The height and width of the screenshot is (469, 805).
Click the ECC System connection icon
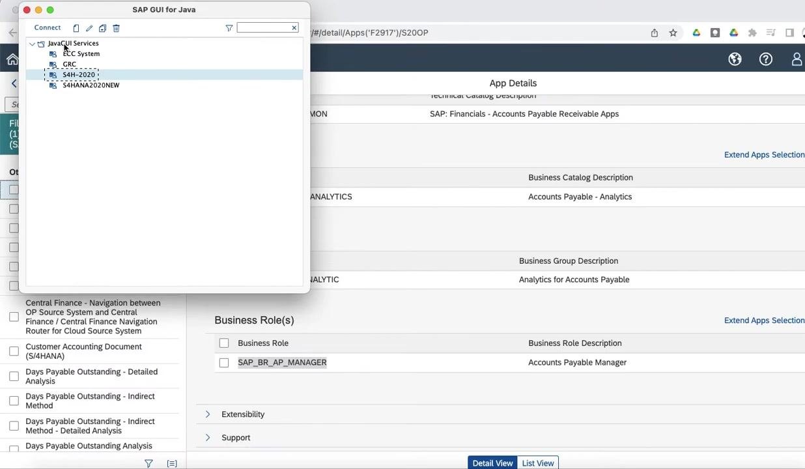(x=53, y=54)
